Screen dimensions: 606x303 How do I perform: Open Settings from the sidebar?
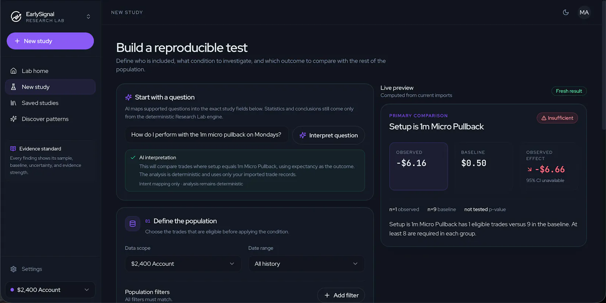[50, 269]
